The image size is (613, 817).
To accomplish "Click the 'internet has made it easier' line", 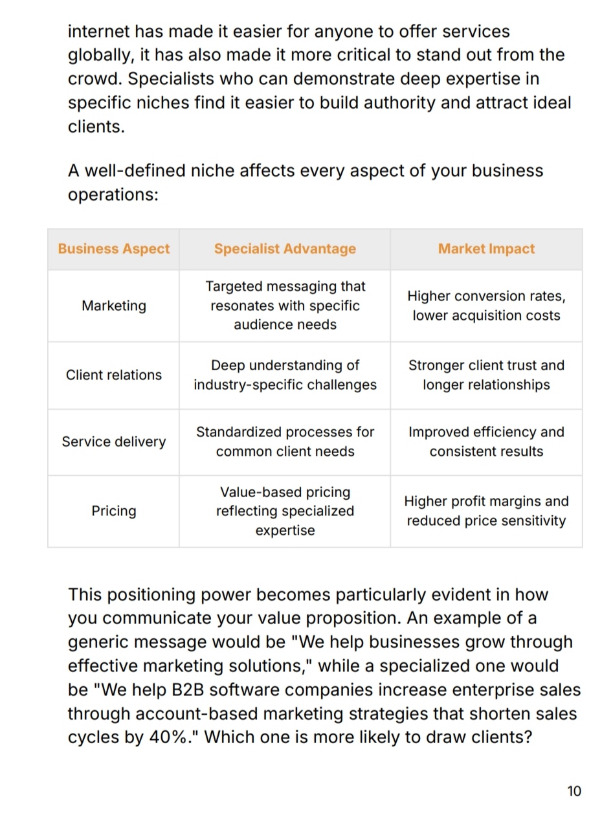I will click(289, 31).
